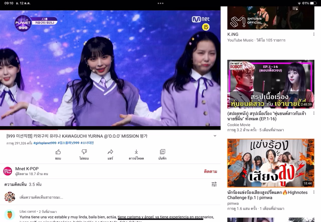Open the I'm Not a Robot summary thumbnail

pos(271,84)
